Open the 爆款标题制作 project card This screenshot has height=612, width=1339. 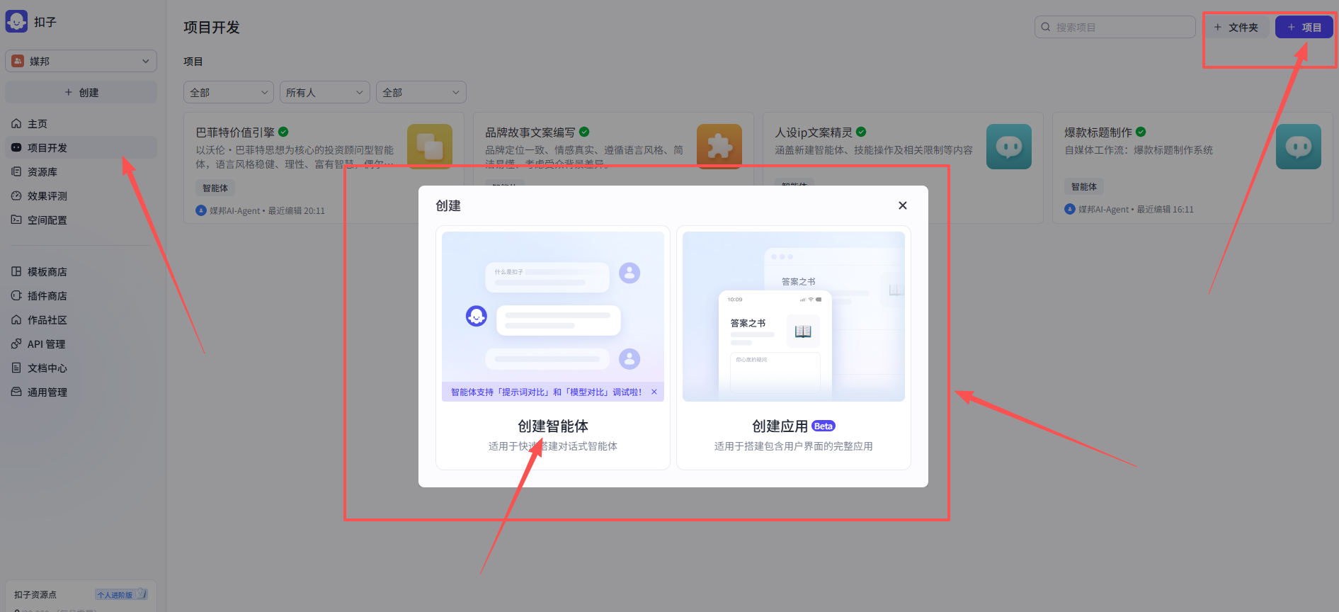[1192, 168]
